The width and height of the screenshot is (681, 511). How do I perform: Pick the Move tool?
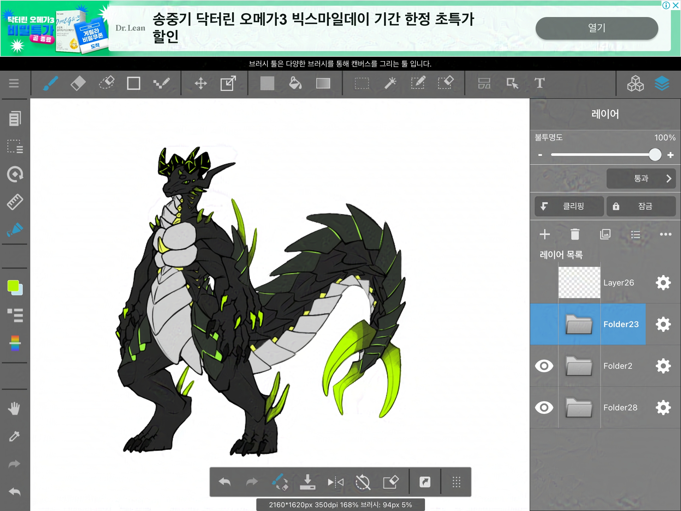[201, 84]
